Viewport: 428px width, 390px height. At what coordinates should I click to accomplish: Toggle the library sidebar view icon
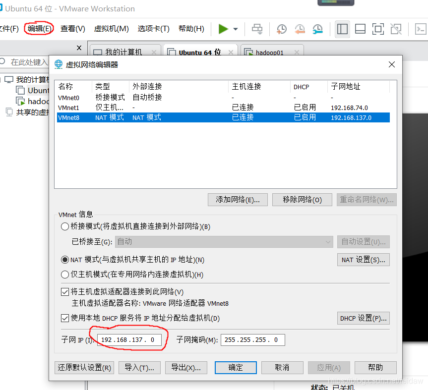point(342,29)
